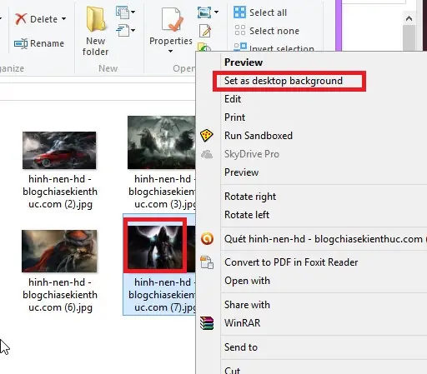Click Invert selection in ribbon

point(282,49)
